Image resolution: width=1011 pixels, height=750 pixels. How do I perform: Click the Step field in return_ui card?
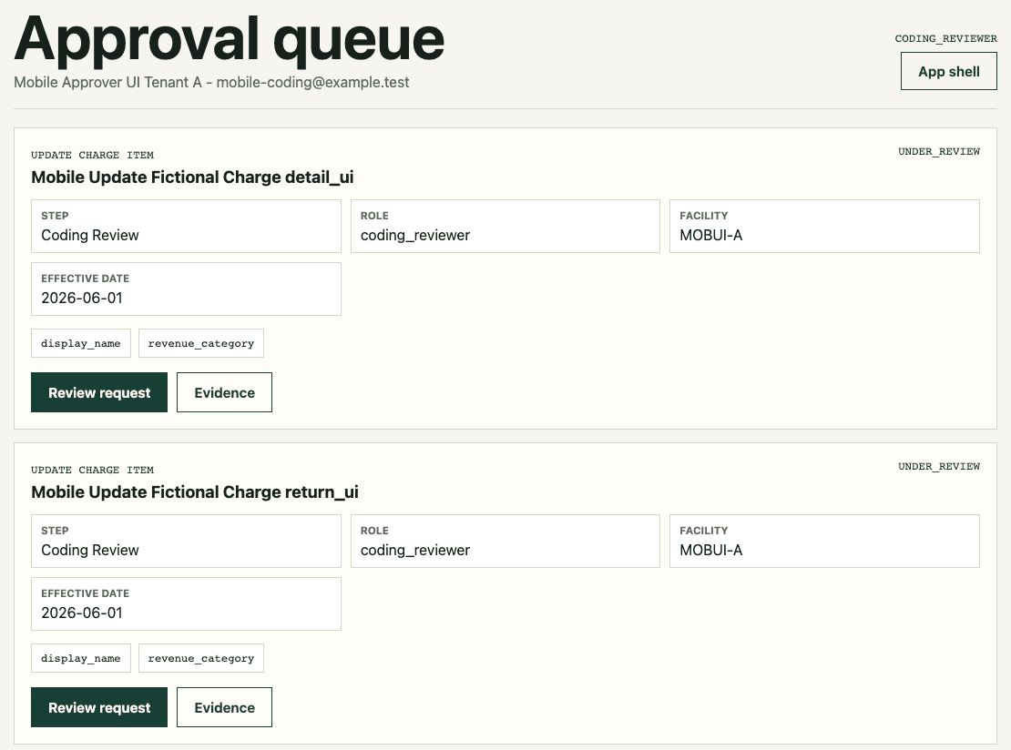186,542
